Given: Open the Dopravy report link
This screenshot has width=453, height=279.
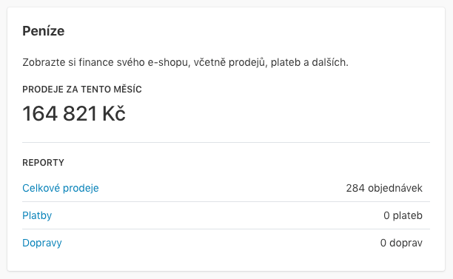Looking at the screenshot, I should (x=42, y=243).
